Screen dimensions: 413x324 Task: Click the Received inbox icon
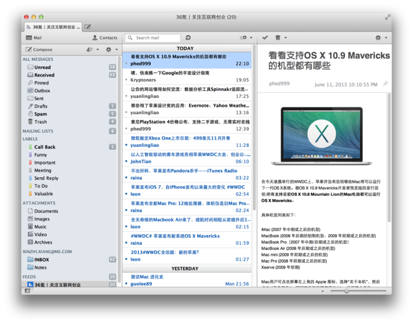30,75
